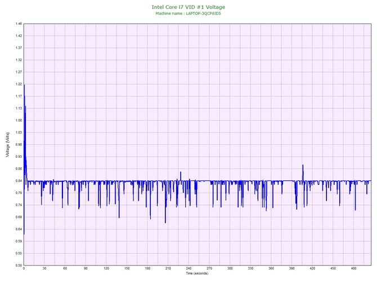Click the chart title "Intel Core i7 VID #1 Voltage"
The image size is (377, 283).
(188, 7)
